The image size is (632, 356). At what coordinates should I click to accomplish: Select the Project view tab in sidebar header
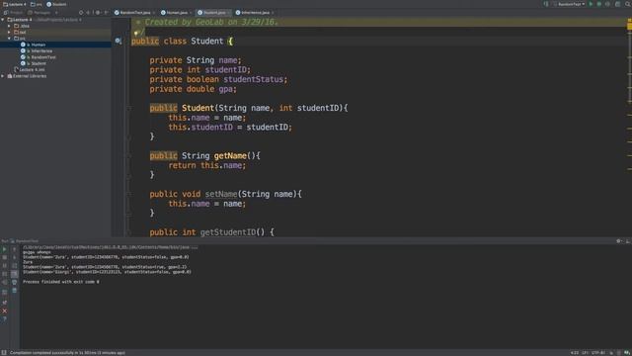click(x=14, y=13)
